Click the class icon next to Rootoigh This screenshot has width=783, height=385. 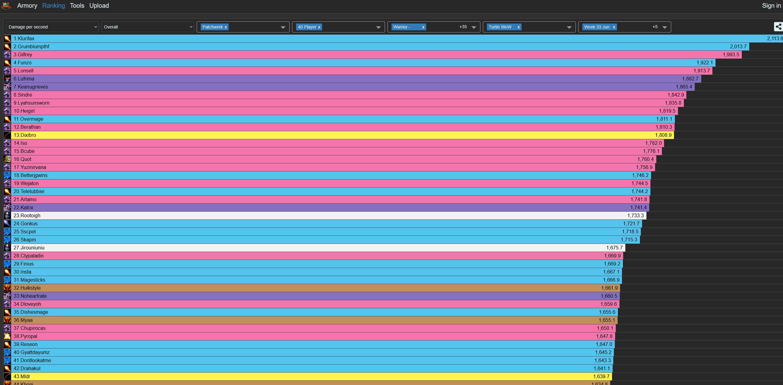(7, 216)
